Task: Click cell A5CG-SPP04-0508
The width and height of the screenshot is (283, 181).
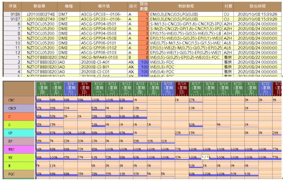Action: pyautogui.click(x=104, y=38)
